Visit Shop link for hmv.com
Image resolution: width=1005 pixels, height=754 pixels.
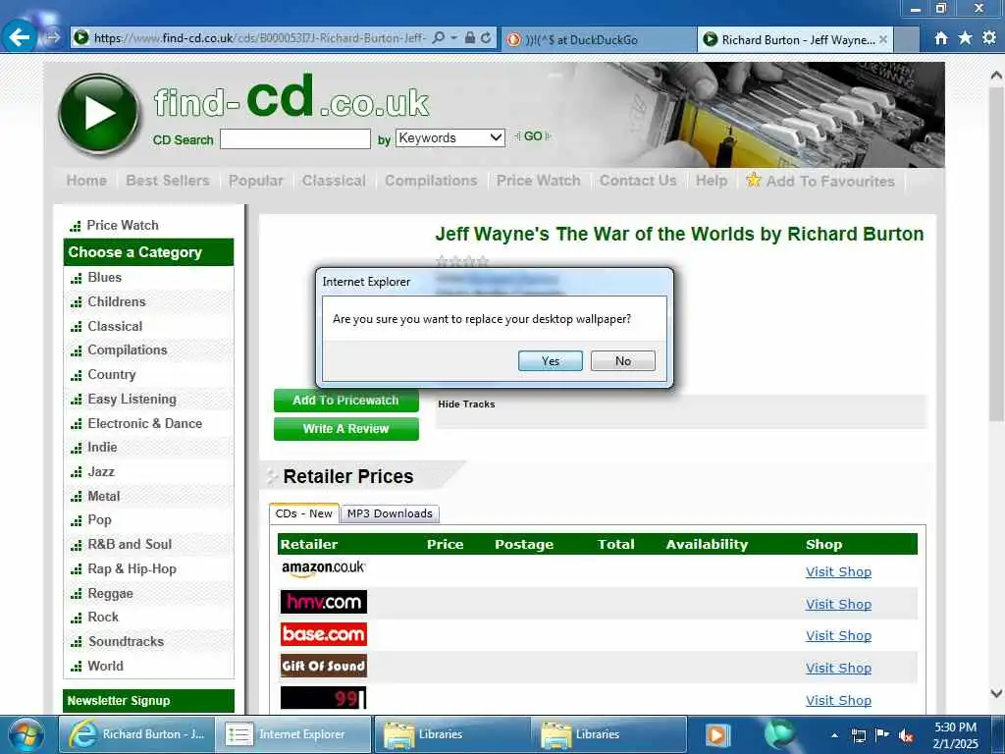(x=838, y=604)
